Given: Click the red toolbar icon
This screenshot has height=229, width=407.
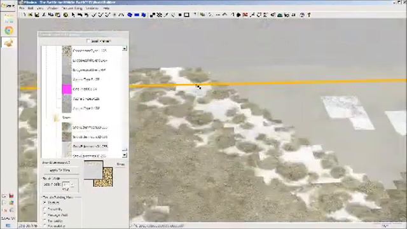Looking at the screenshot, I should point(245,15).
